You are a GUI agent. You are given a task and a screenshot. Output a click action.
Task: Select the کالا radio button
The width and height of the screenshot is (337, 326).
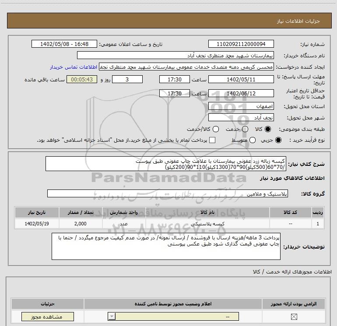click(x=268, y=129)
